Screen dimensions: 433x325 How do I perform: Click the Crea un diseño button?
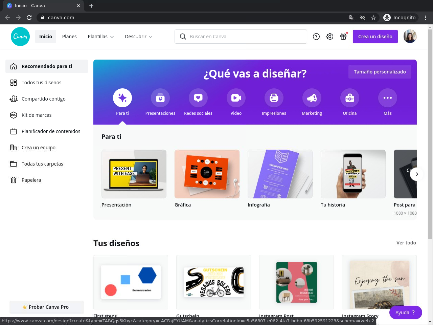click(375, 37)
